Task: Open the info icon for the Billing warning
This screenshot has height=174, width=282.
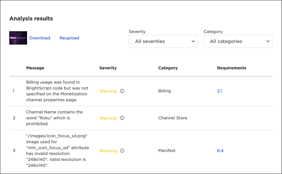Action: click(122, 91)
